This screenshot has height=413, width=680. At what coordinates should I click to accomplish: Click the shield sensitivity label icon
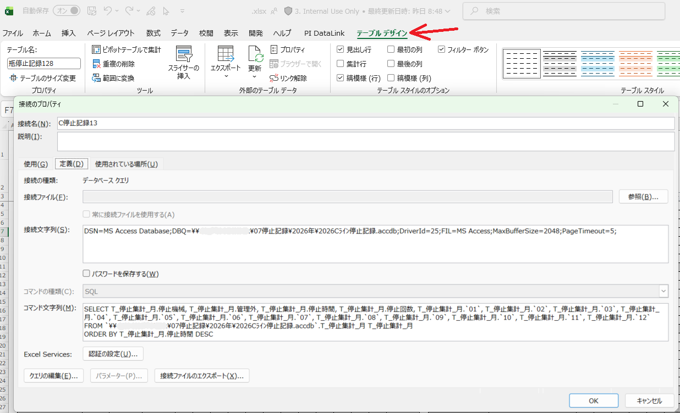tap(288, 11)
